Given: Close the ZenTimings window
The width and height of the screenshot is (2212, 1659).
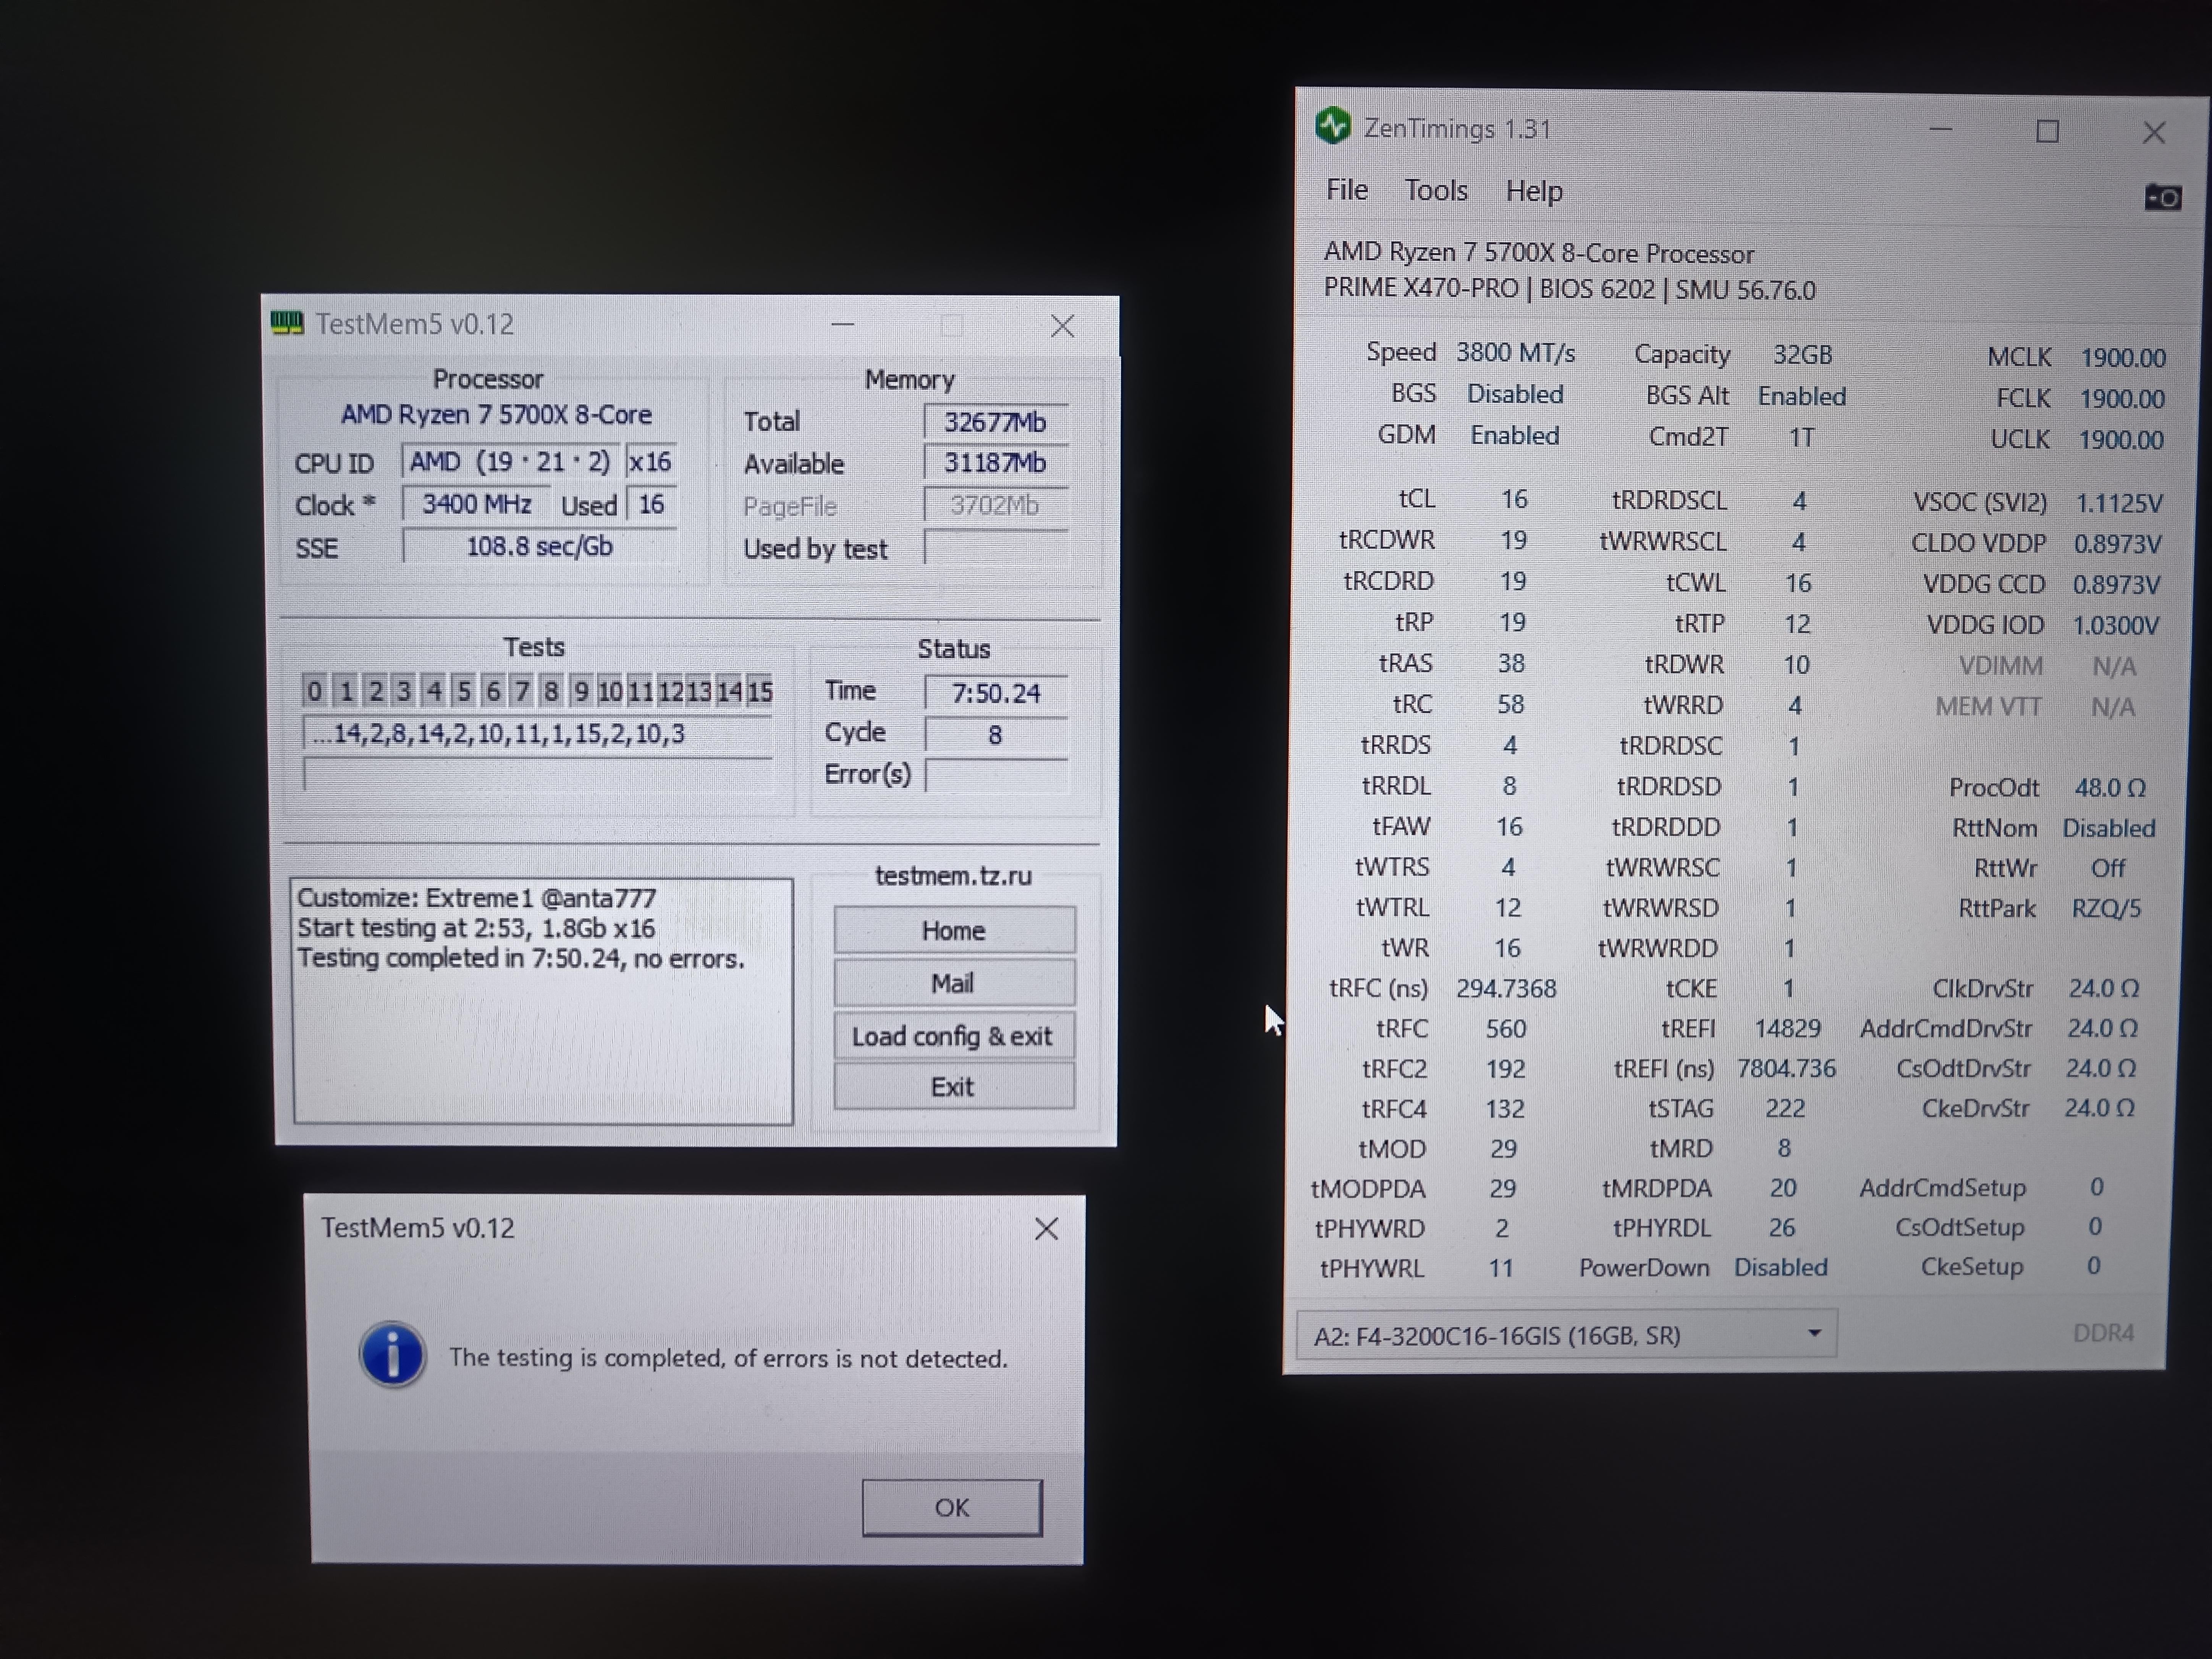Looking at the screenshot, I should pyautogui.click(x=2154, y=133).
